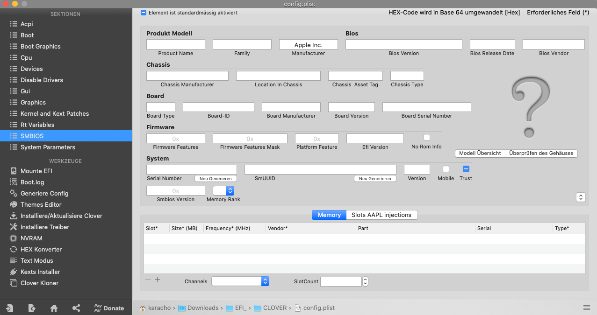
Task: Toggle the Trust checkbox
Action: pyautogui.click(x=466, y=169)
